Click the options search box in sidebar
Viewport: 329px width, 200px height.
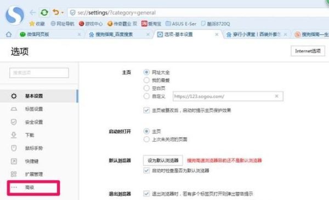point(39,73)
